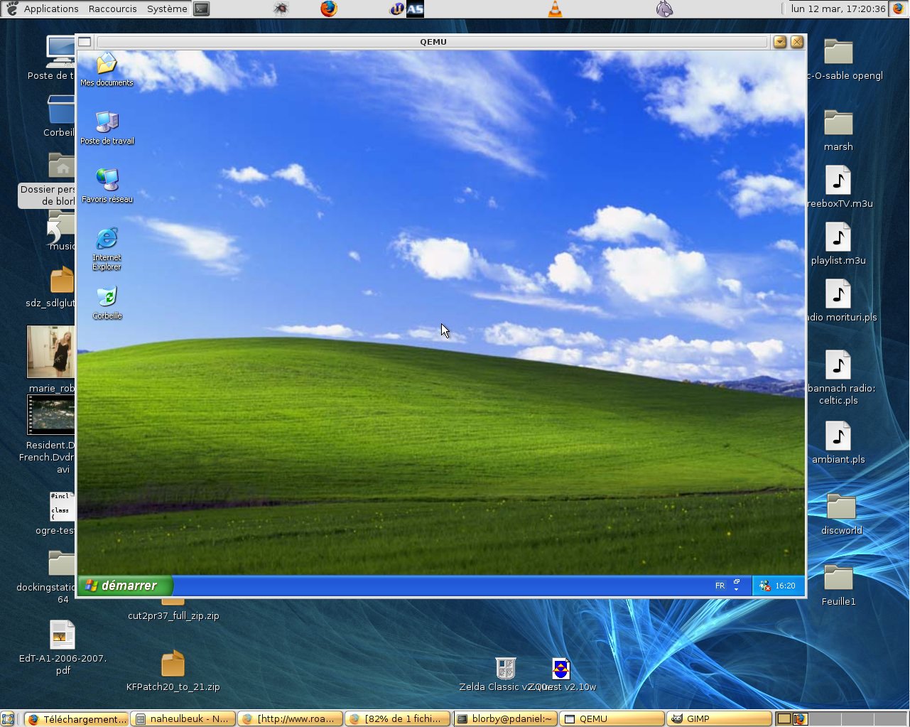
Task: Click the démarrer start button
Action: (124, 586)
